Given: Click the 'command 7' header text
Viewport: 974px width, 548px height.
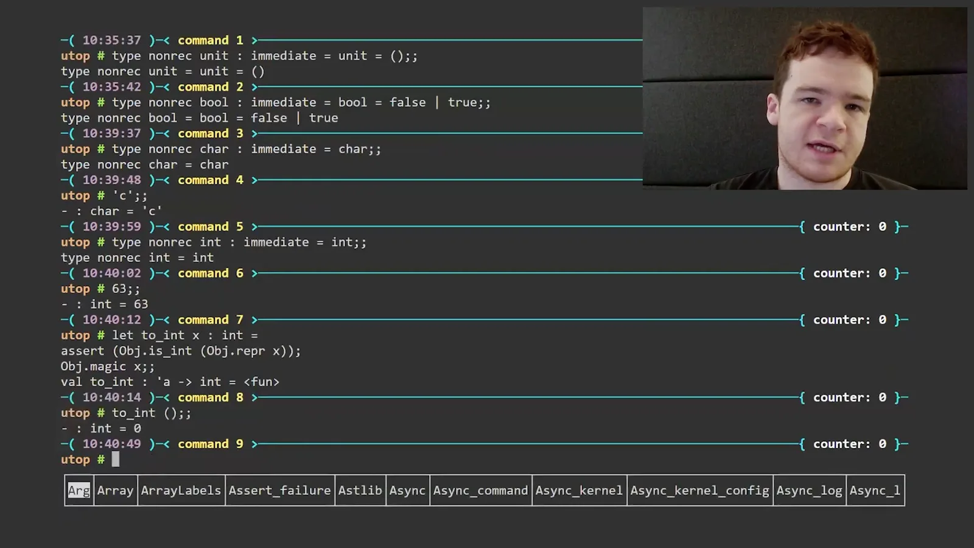Looking at the screenshot, I should (210, 320).
